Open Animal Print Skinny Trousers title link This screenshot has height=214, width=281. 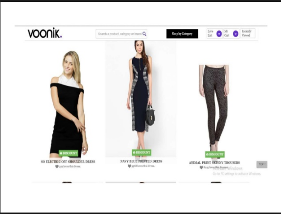214,163
